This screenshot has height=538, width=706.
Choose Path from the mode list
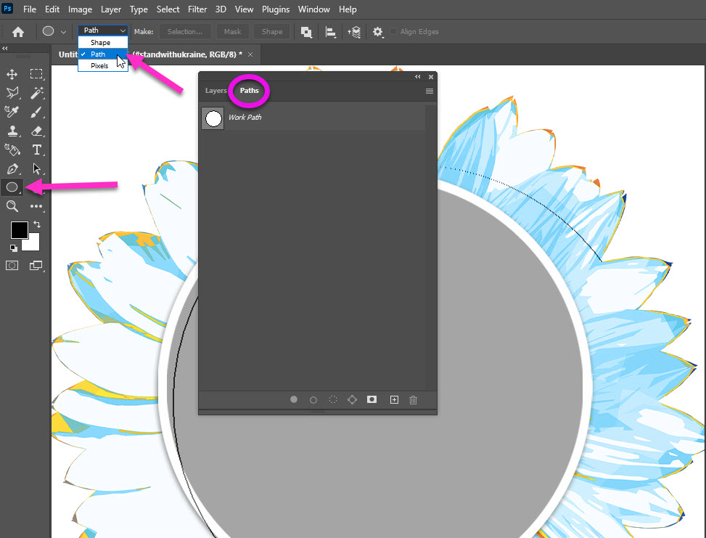point(103,54)
